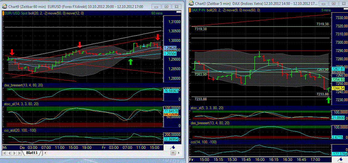Click the blue pin icon in Chart9

(x=172, y=147)
